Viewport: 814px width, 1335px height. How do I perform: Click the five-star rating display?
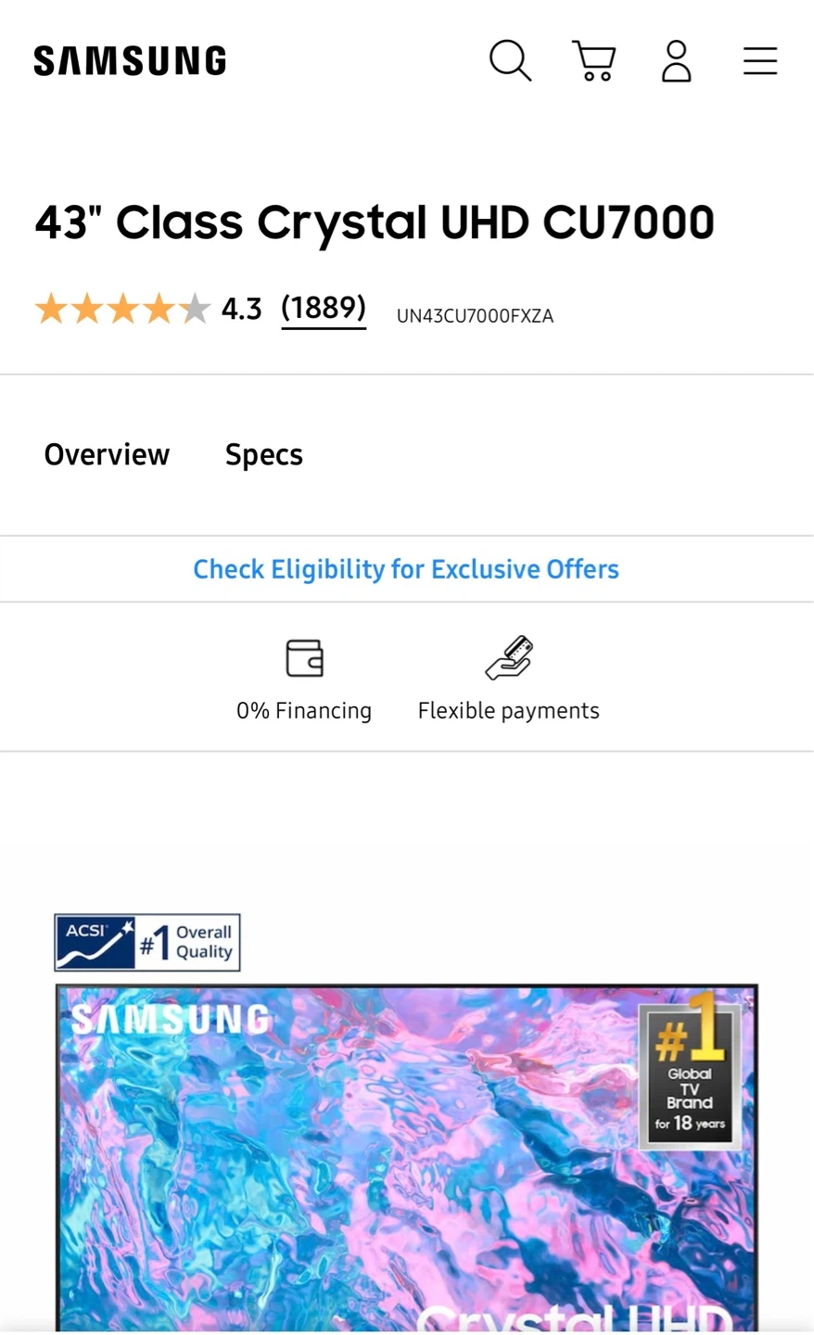coord(122,309)
